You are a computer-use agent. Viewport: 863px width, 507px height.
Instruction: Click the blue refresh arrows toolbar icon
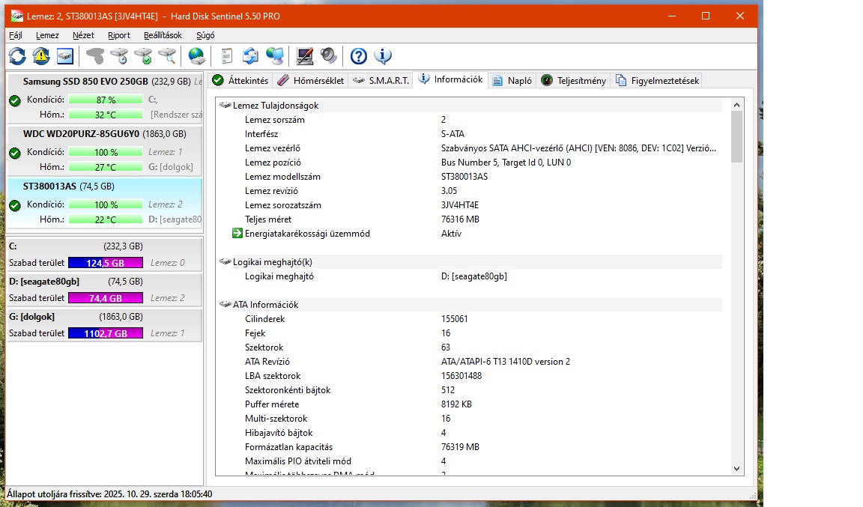tap(17, 56)
